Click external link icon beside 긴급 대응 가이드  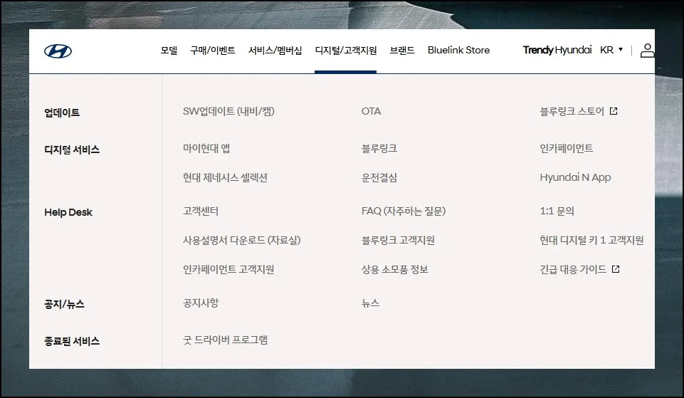616,269
